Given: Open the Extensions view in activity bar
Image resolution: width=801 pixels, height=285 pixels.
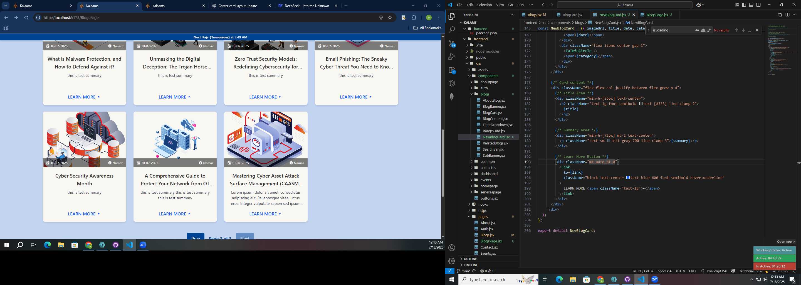Looking at the screenshot, I should point(452,70).
